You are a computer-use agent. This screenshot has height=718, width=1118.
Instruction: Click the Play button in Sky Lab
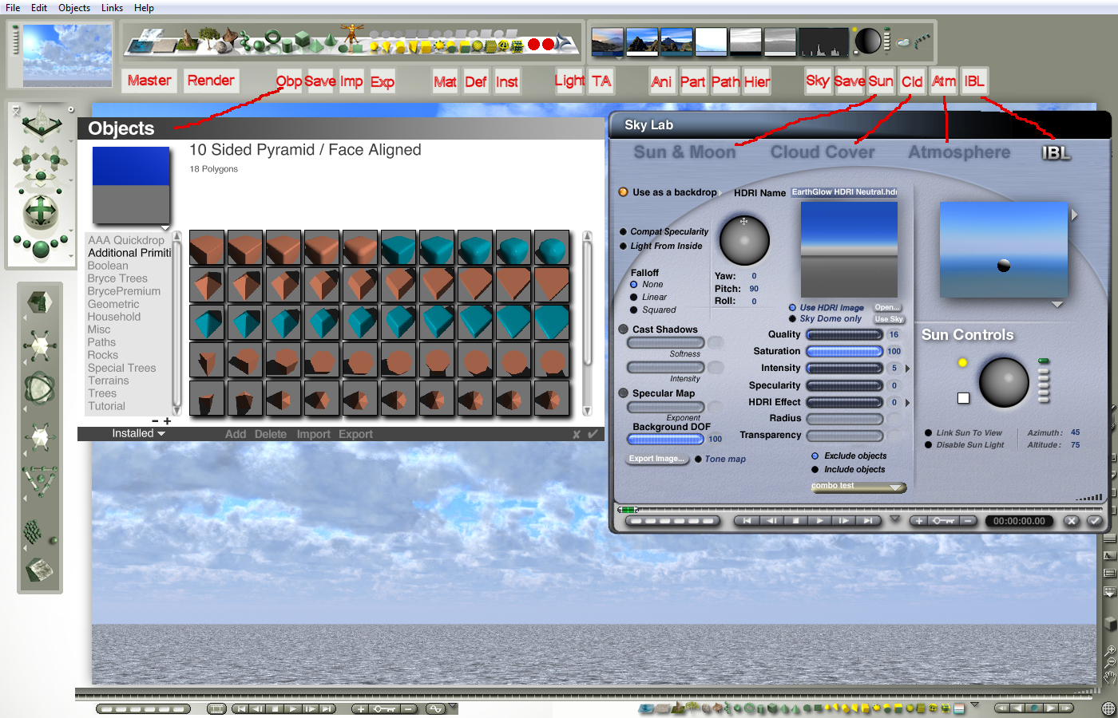tap(819, 521)
